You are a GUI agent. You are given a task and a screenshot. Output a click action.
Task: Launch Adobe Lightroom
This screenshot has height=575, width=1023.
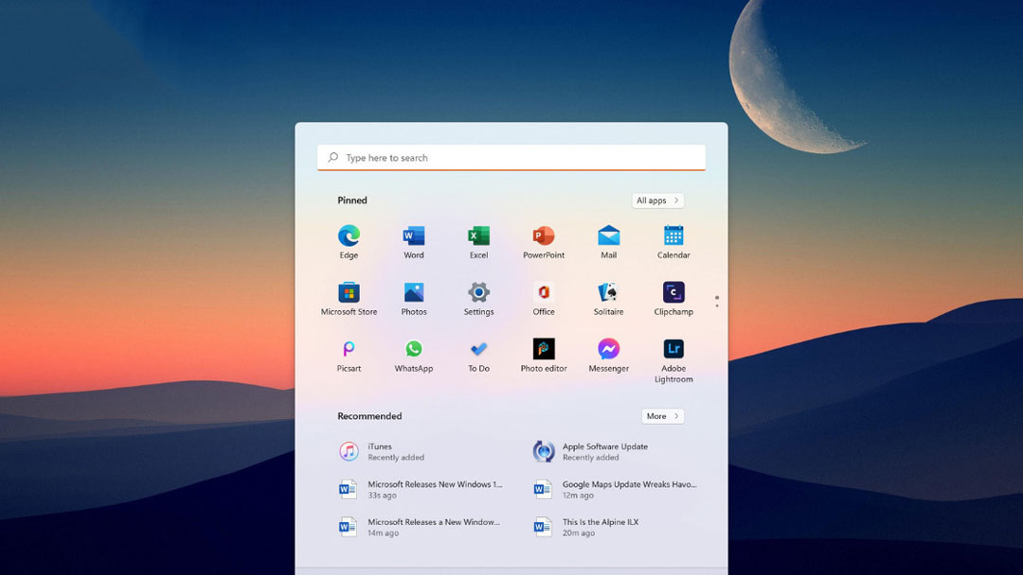673,350
